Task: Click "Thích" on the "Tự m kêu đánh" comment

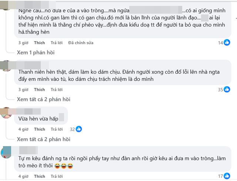Action: coord(40,176)
